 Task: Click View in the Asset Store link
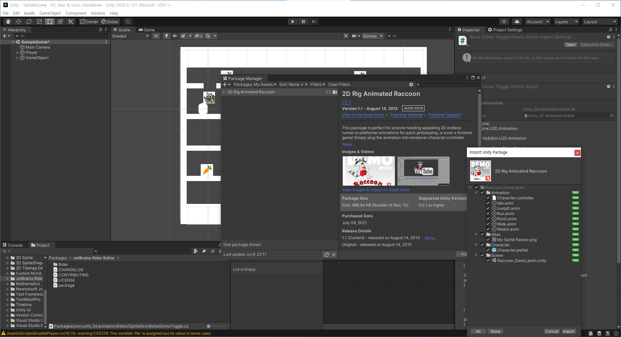[363, 115]
